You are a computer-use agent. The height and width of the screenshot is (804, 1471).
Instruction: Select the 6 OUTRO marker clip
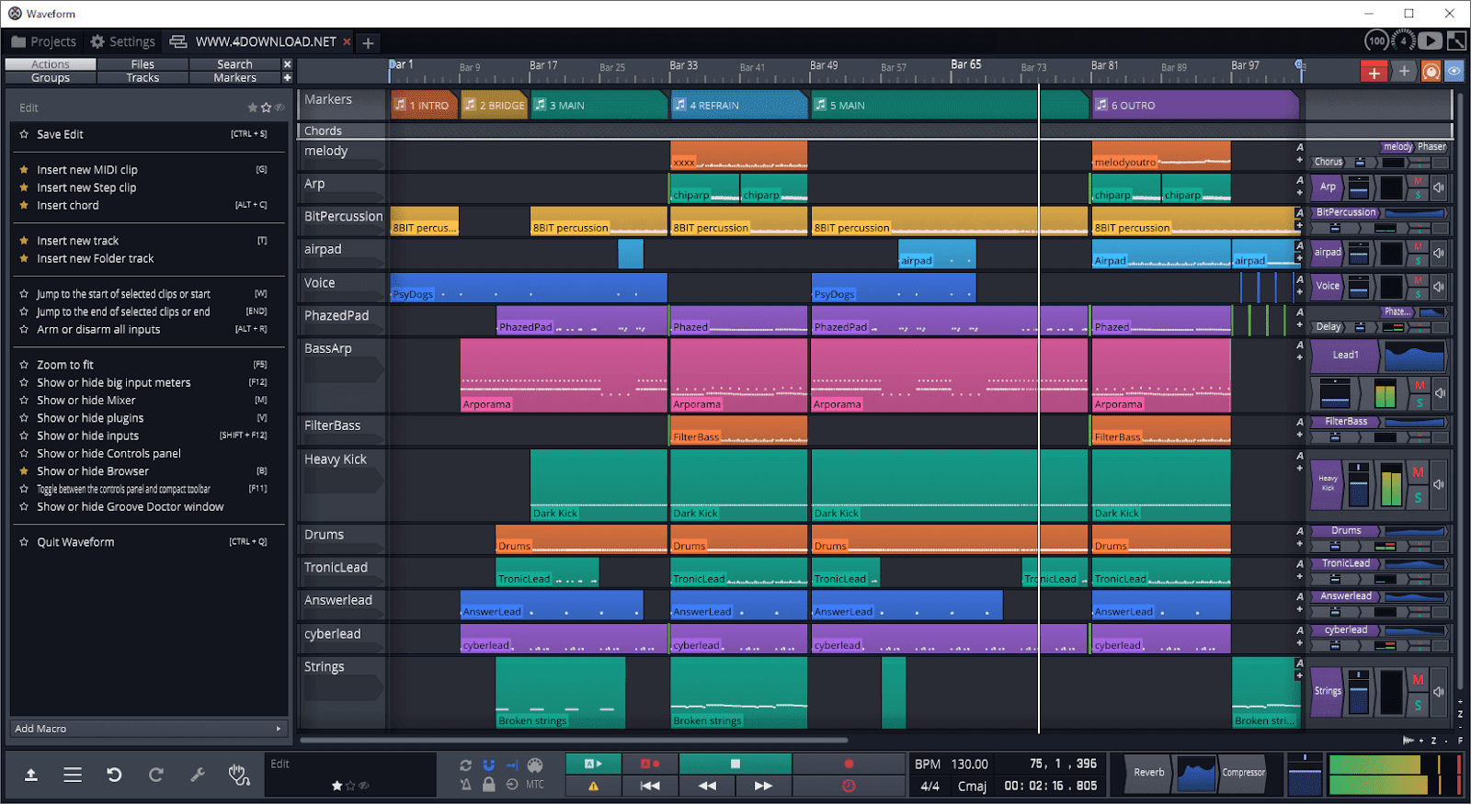(x=1195, y=105)
